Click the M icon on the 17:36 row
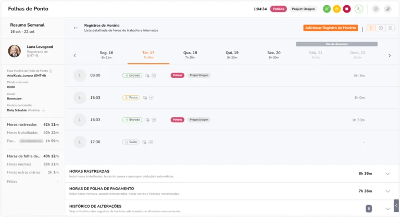400x217 pixels. point(151,142)
